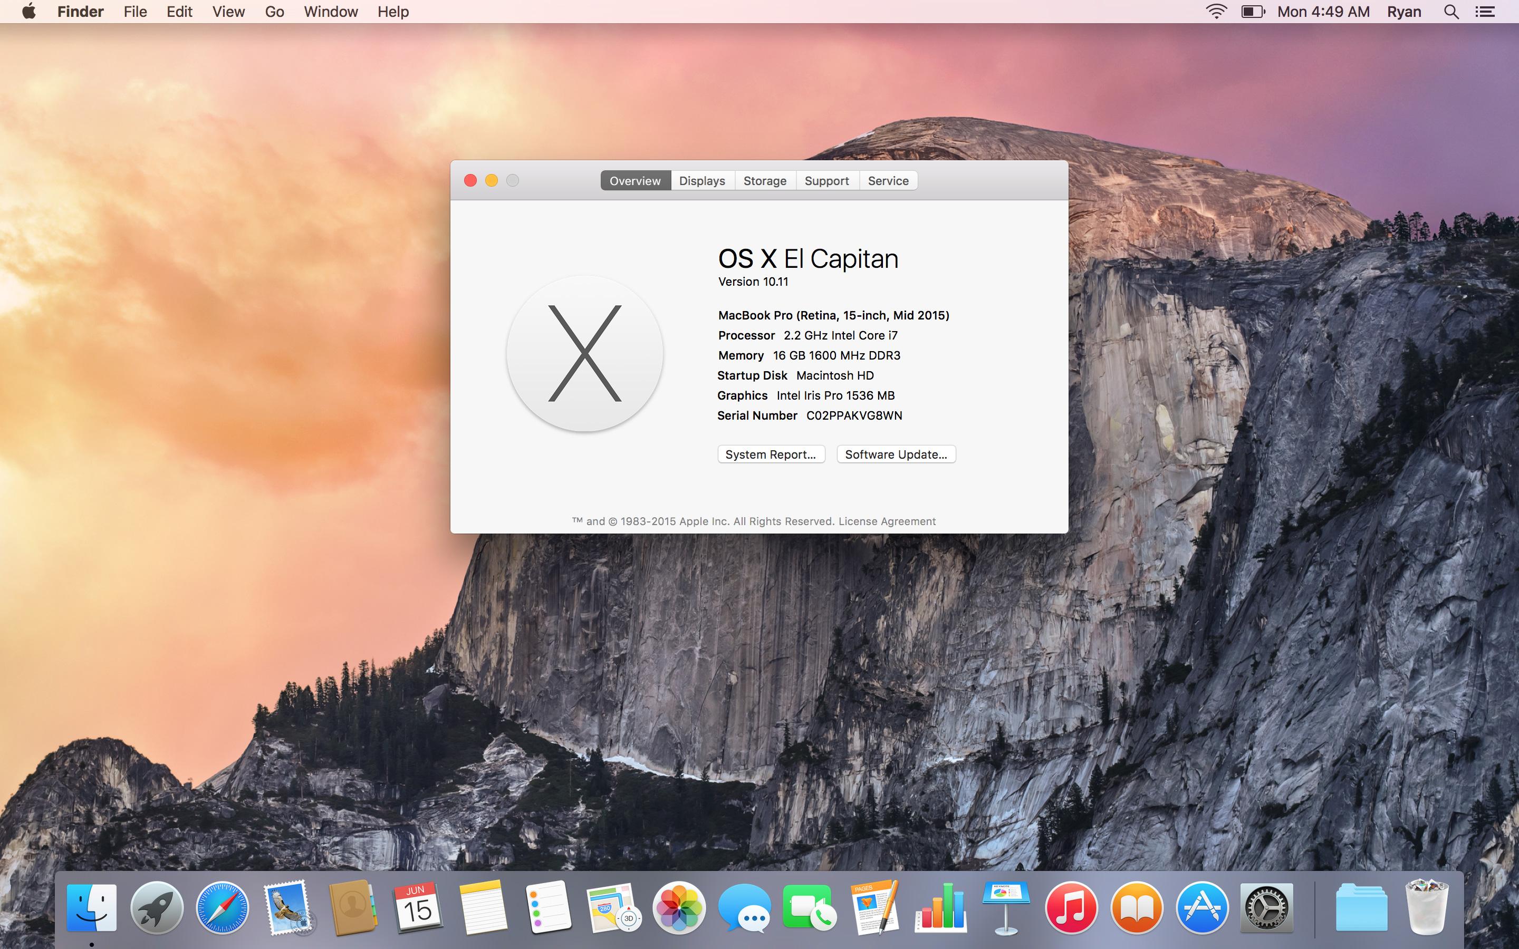Click the Finder menu item
1519x949 pixels.
coord(79,11)
